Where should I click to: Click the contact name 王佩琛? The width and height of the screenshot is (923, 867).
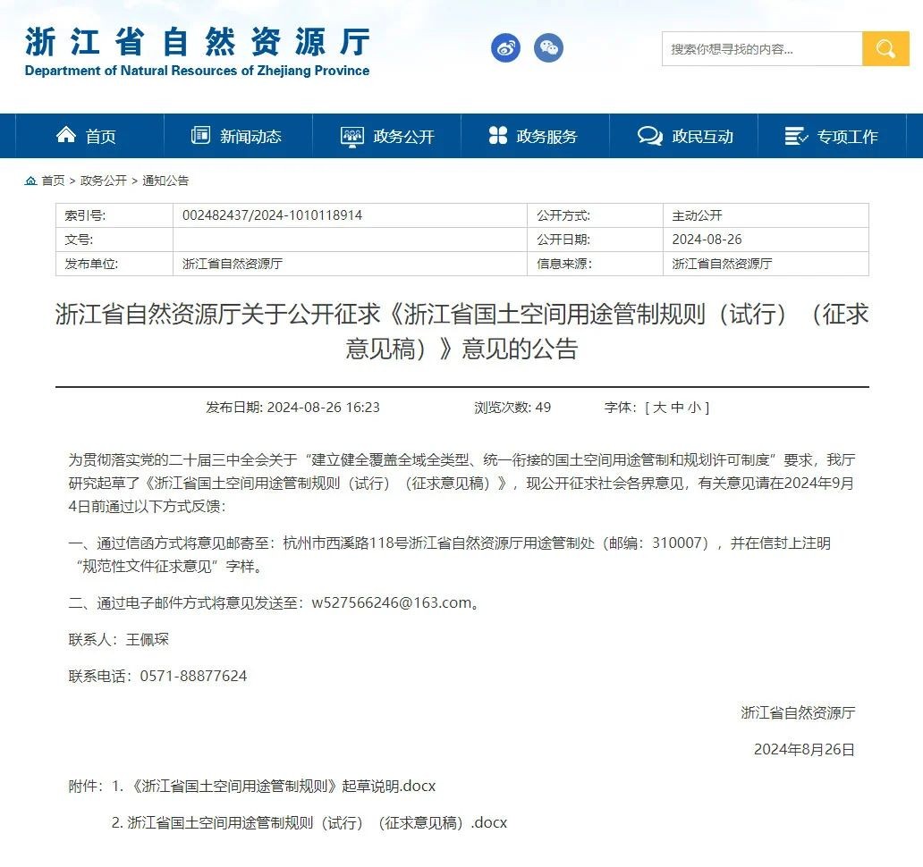148,640
